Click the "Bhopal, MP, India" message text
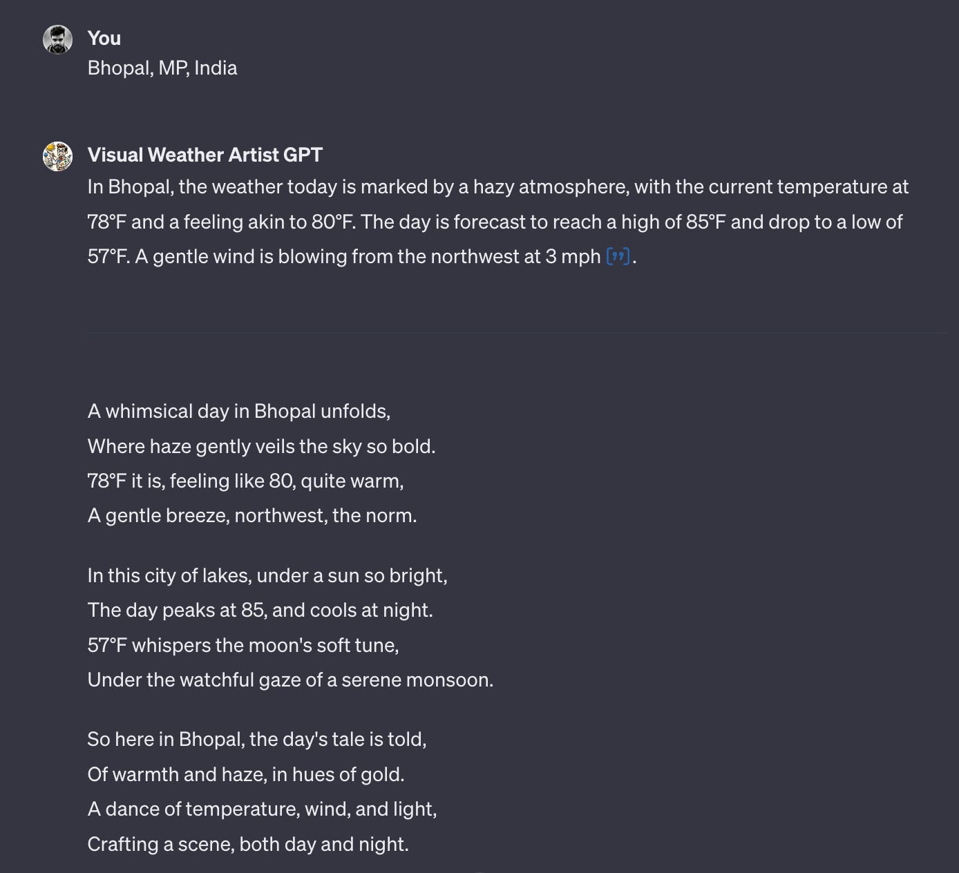This screenshot has height=873, width=959. click(162, 68)
